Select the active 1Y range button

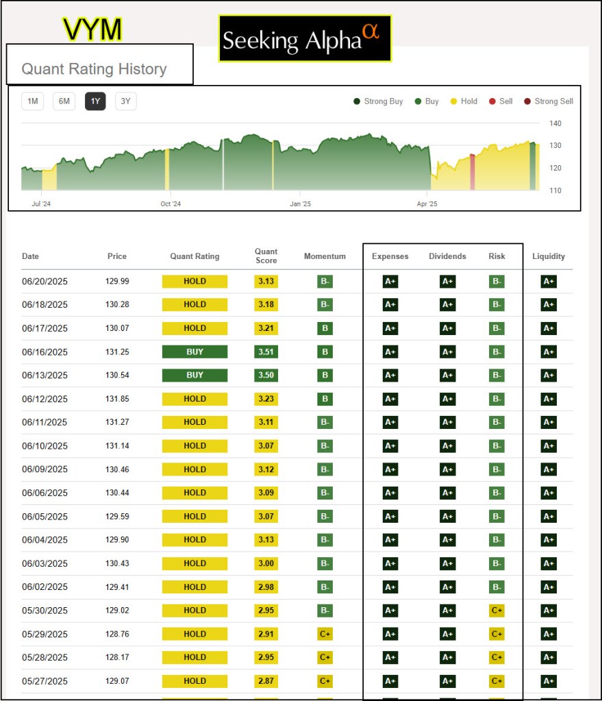(x=95, y=102)
